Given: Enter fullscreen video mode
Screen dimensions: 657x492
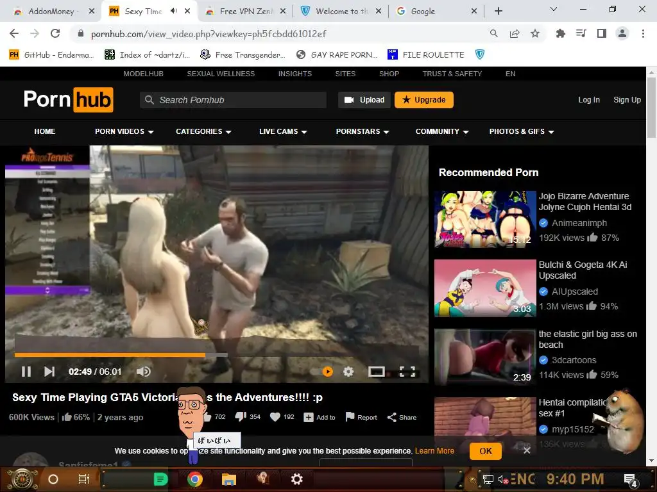Looking at the screenshot, I should click(x=407, y=372).
